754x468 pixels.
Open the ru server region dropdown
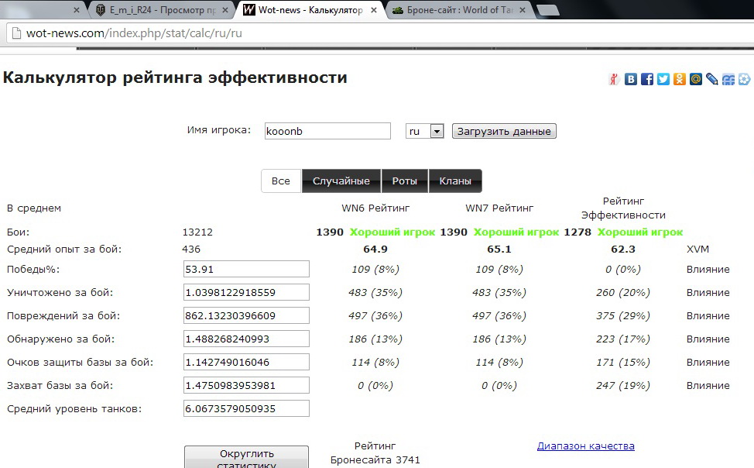424,131
